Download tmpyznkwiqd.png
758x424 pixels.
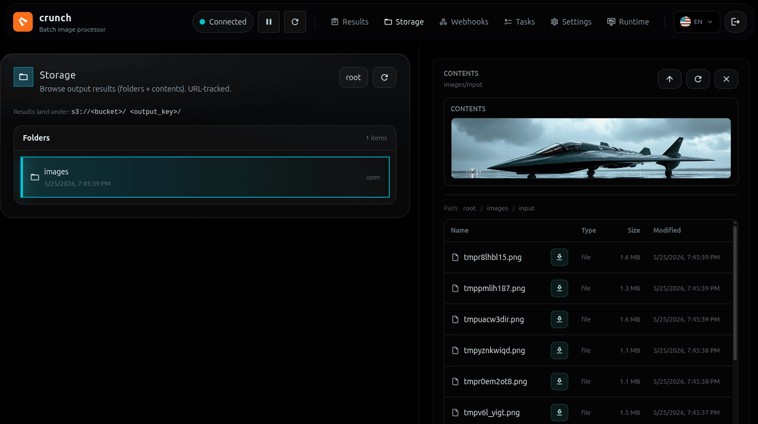click(x=560, y=350)
